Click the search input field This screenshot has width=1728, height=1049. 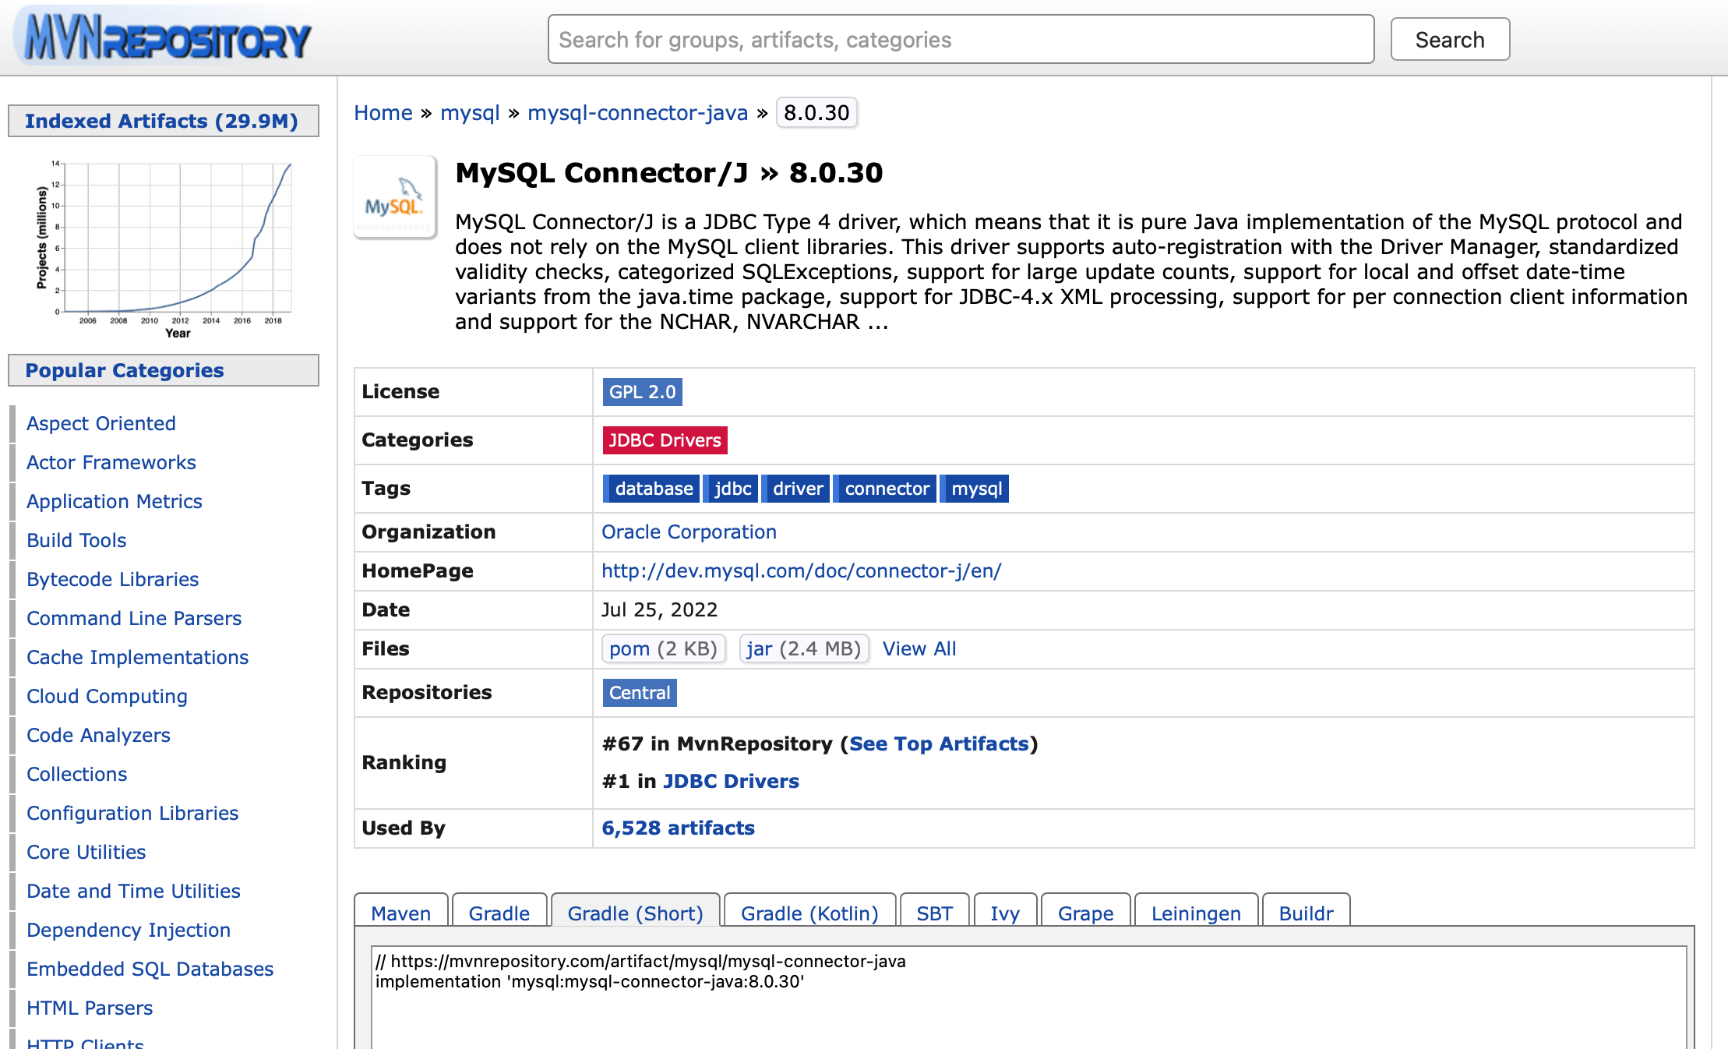960,39
